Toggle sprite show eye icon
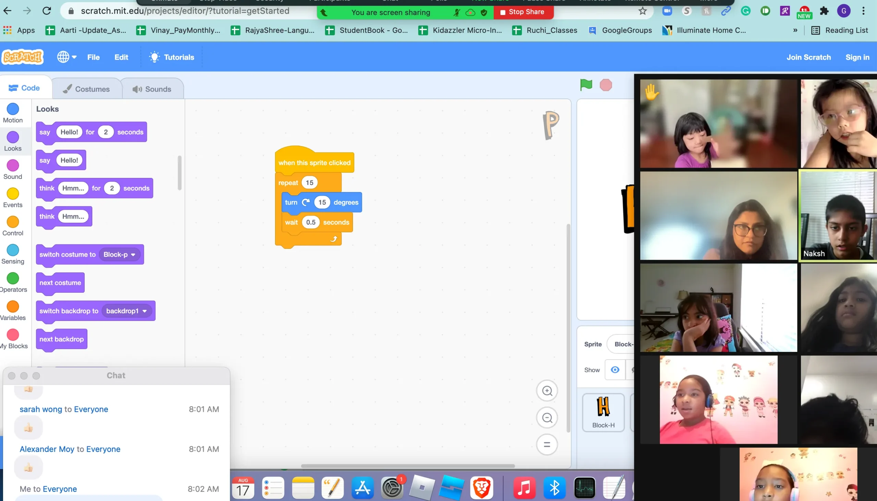The width and height of the screenshot is (877, 501). click(615, 370)
